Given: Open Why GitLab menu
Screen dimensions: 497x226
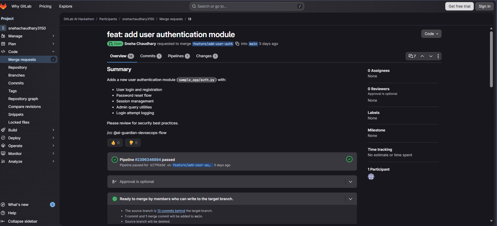Looking at the screenshot, I should [x=21, y=6].
